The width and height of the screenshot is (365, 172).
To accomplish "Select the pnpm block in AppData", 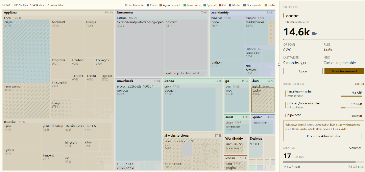I will 27,51.
